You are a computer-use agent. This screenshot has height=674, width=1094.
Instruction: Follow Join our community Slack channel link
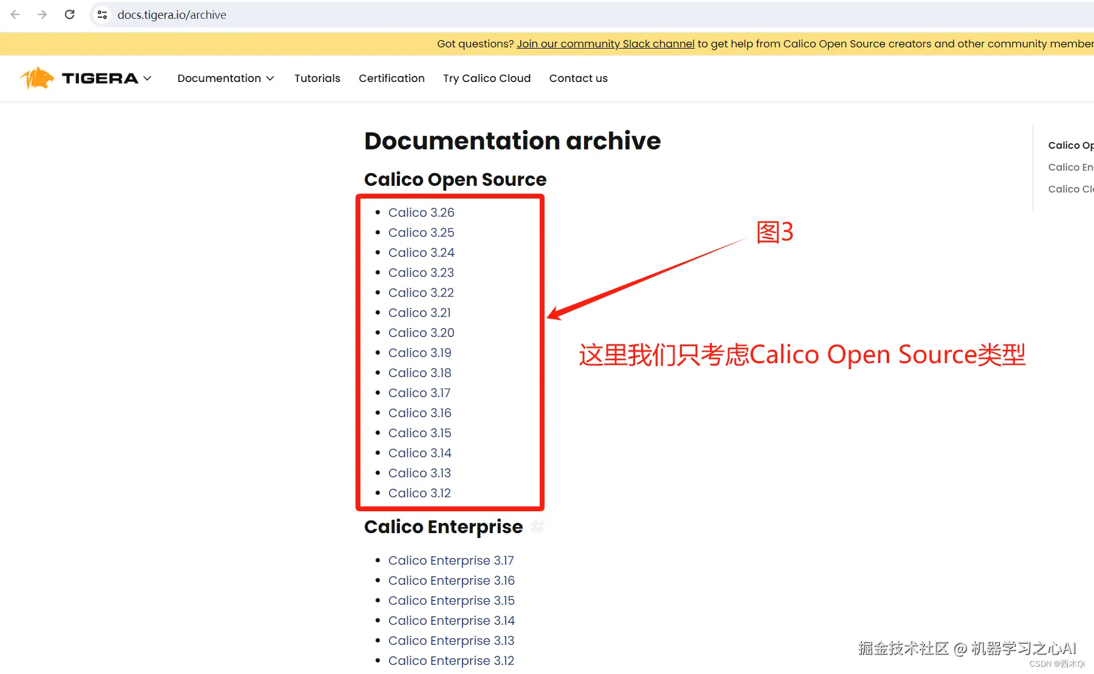[x=605, y=44]
